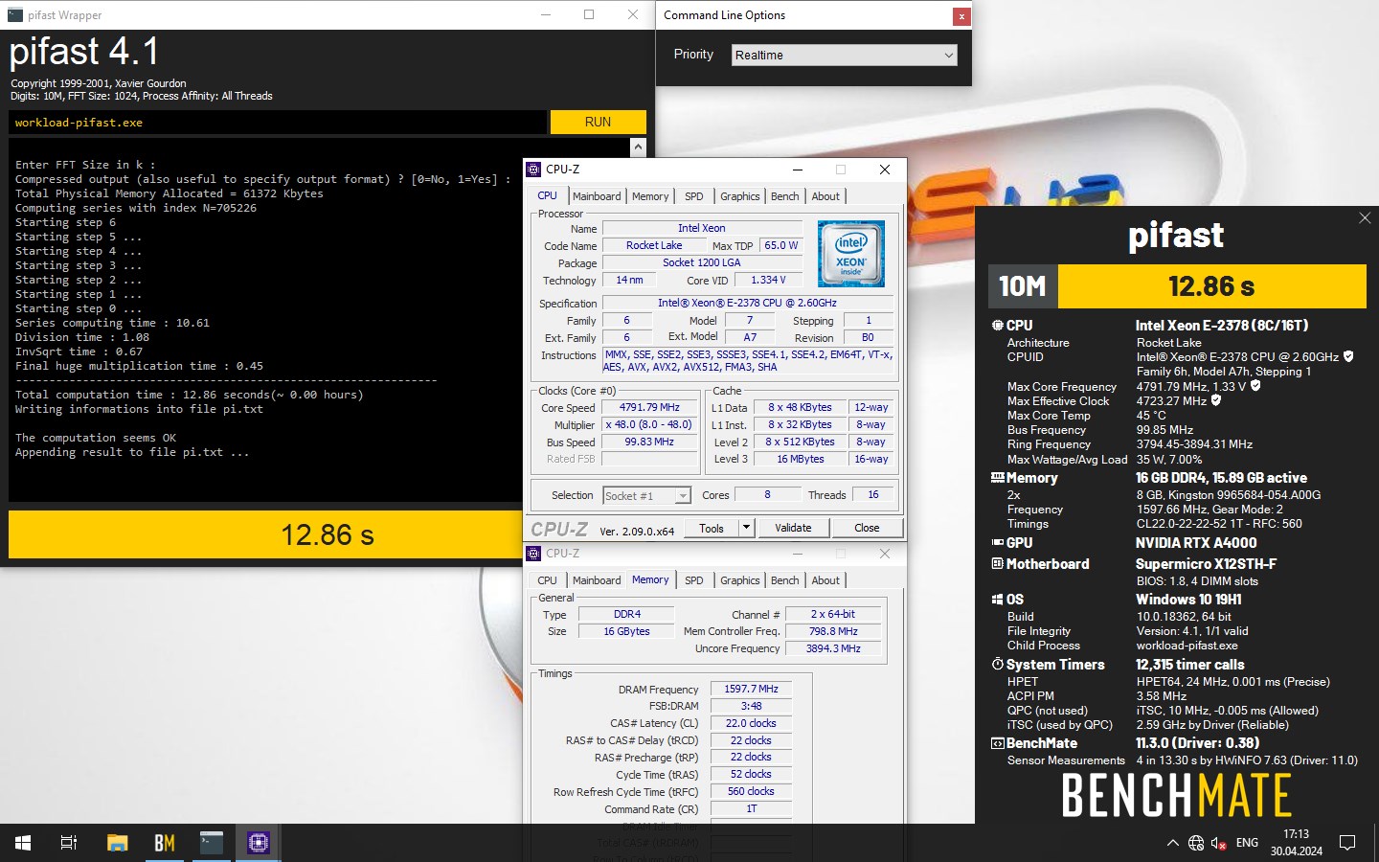Click the Level 3 16 MBytes cache value

click(801, 459)
